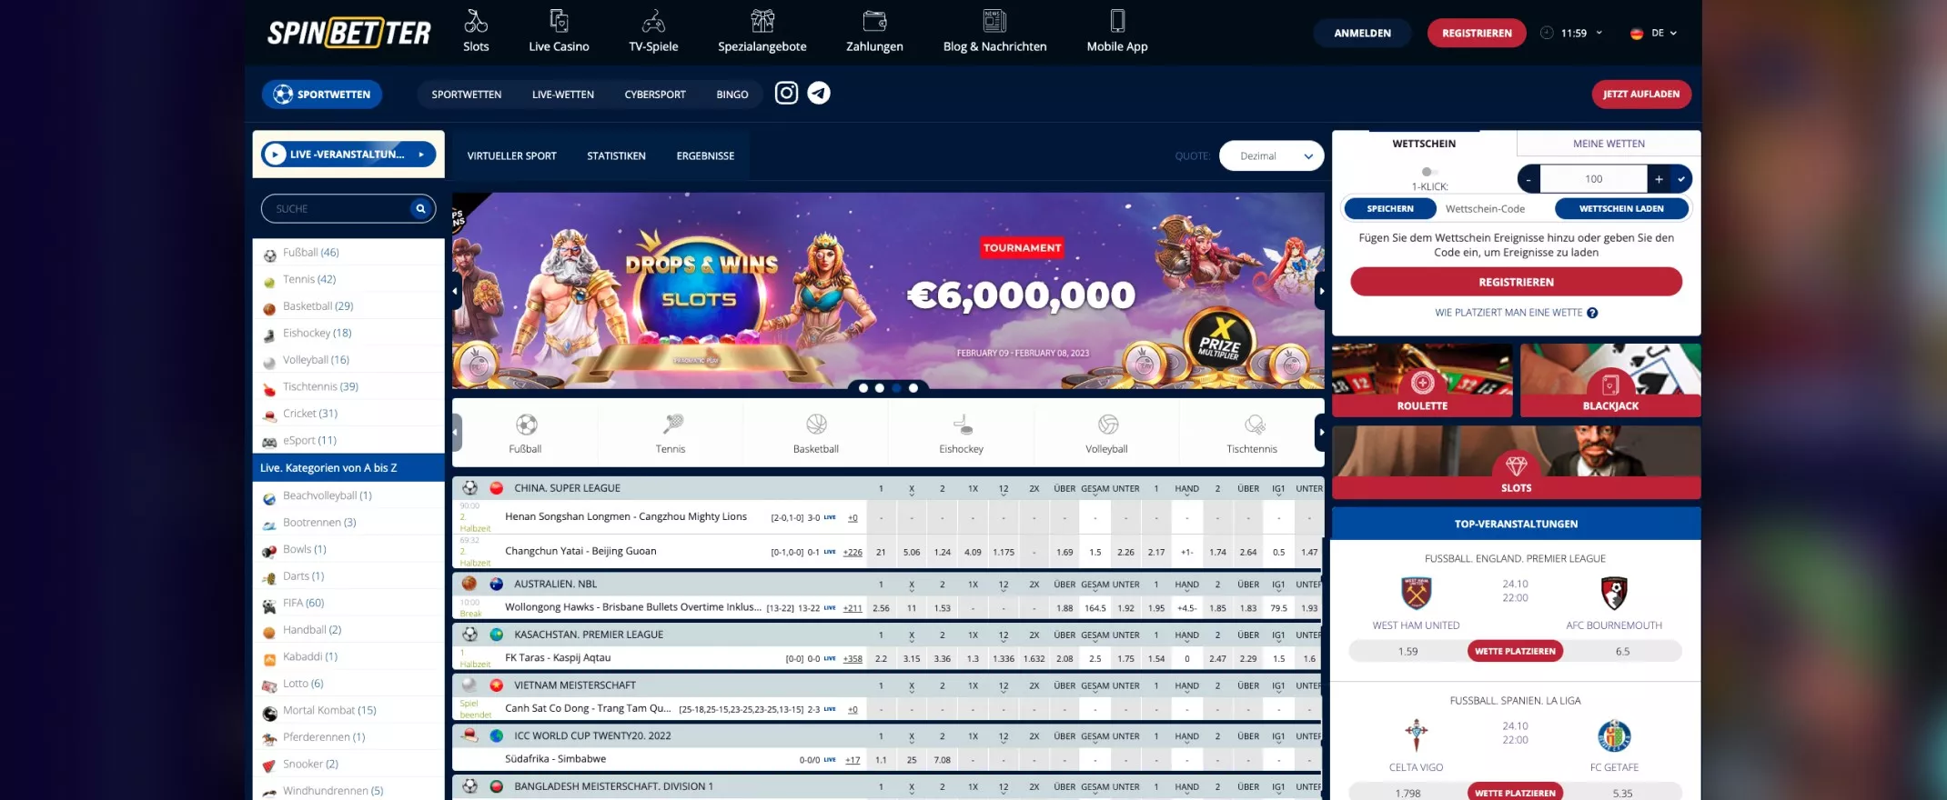
Task: Click odds 1.59 for West Ham United
Action: click(x=1407, y=652)
